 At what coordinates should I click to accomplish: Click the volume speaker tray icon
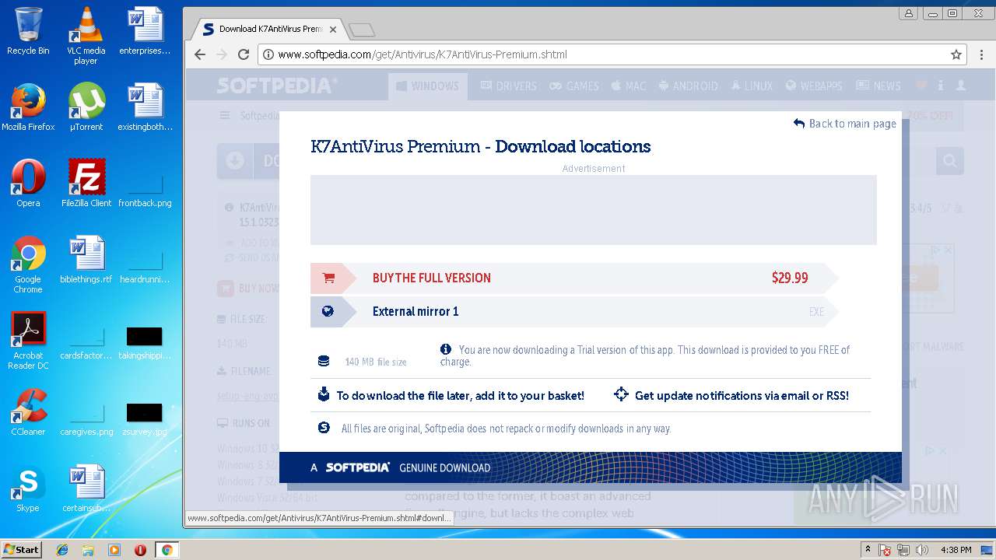point(922,550)
